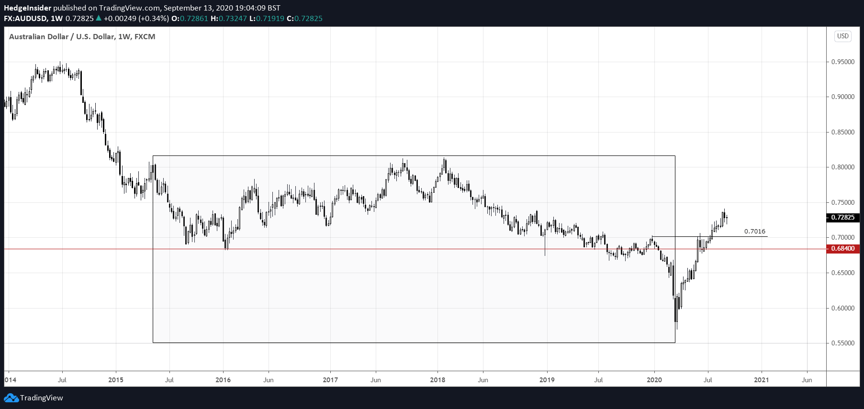Click the open price value O:0.72861
Viewport: 864px width, 409px height.
[x=190, y=19]
